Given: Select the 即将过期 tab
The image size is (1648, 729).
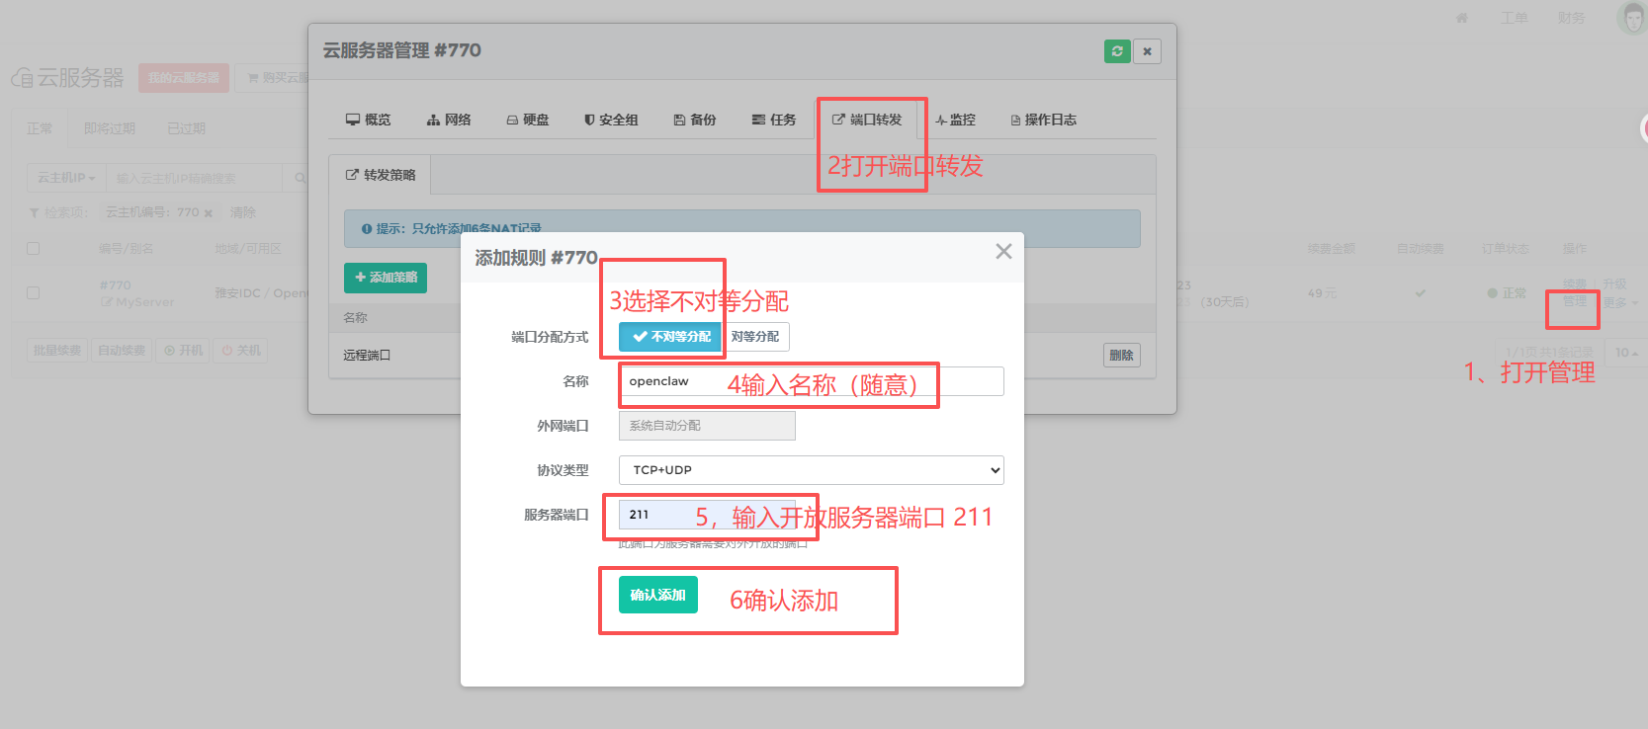Looking at the screenshot, I should point(110,128).
